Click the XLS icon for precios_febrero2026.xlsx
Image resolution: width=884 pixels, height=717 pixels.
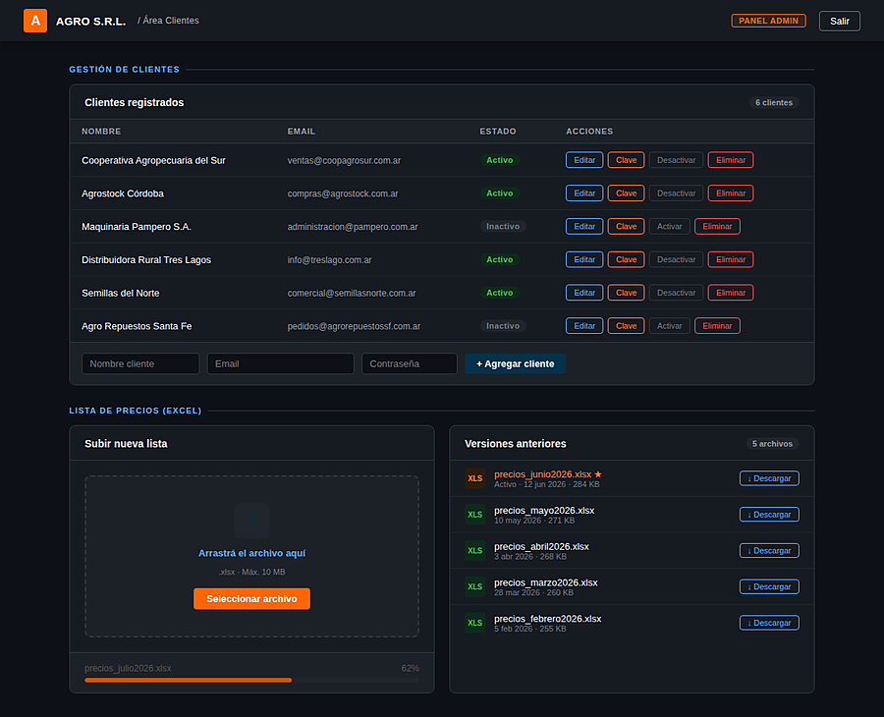click(x=474, y=623)
